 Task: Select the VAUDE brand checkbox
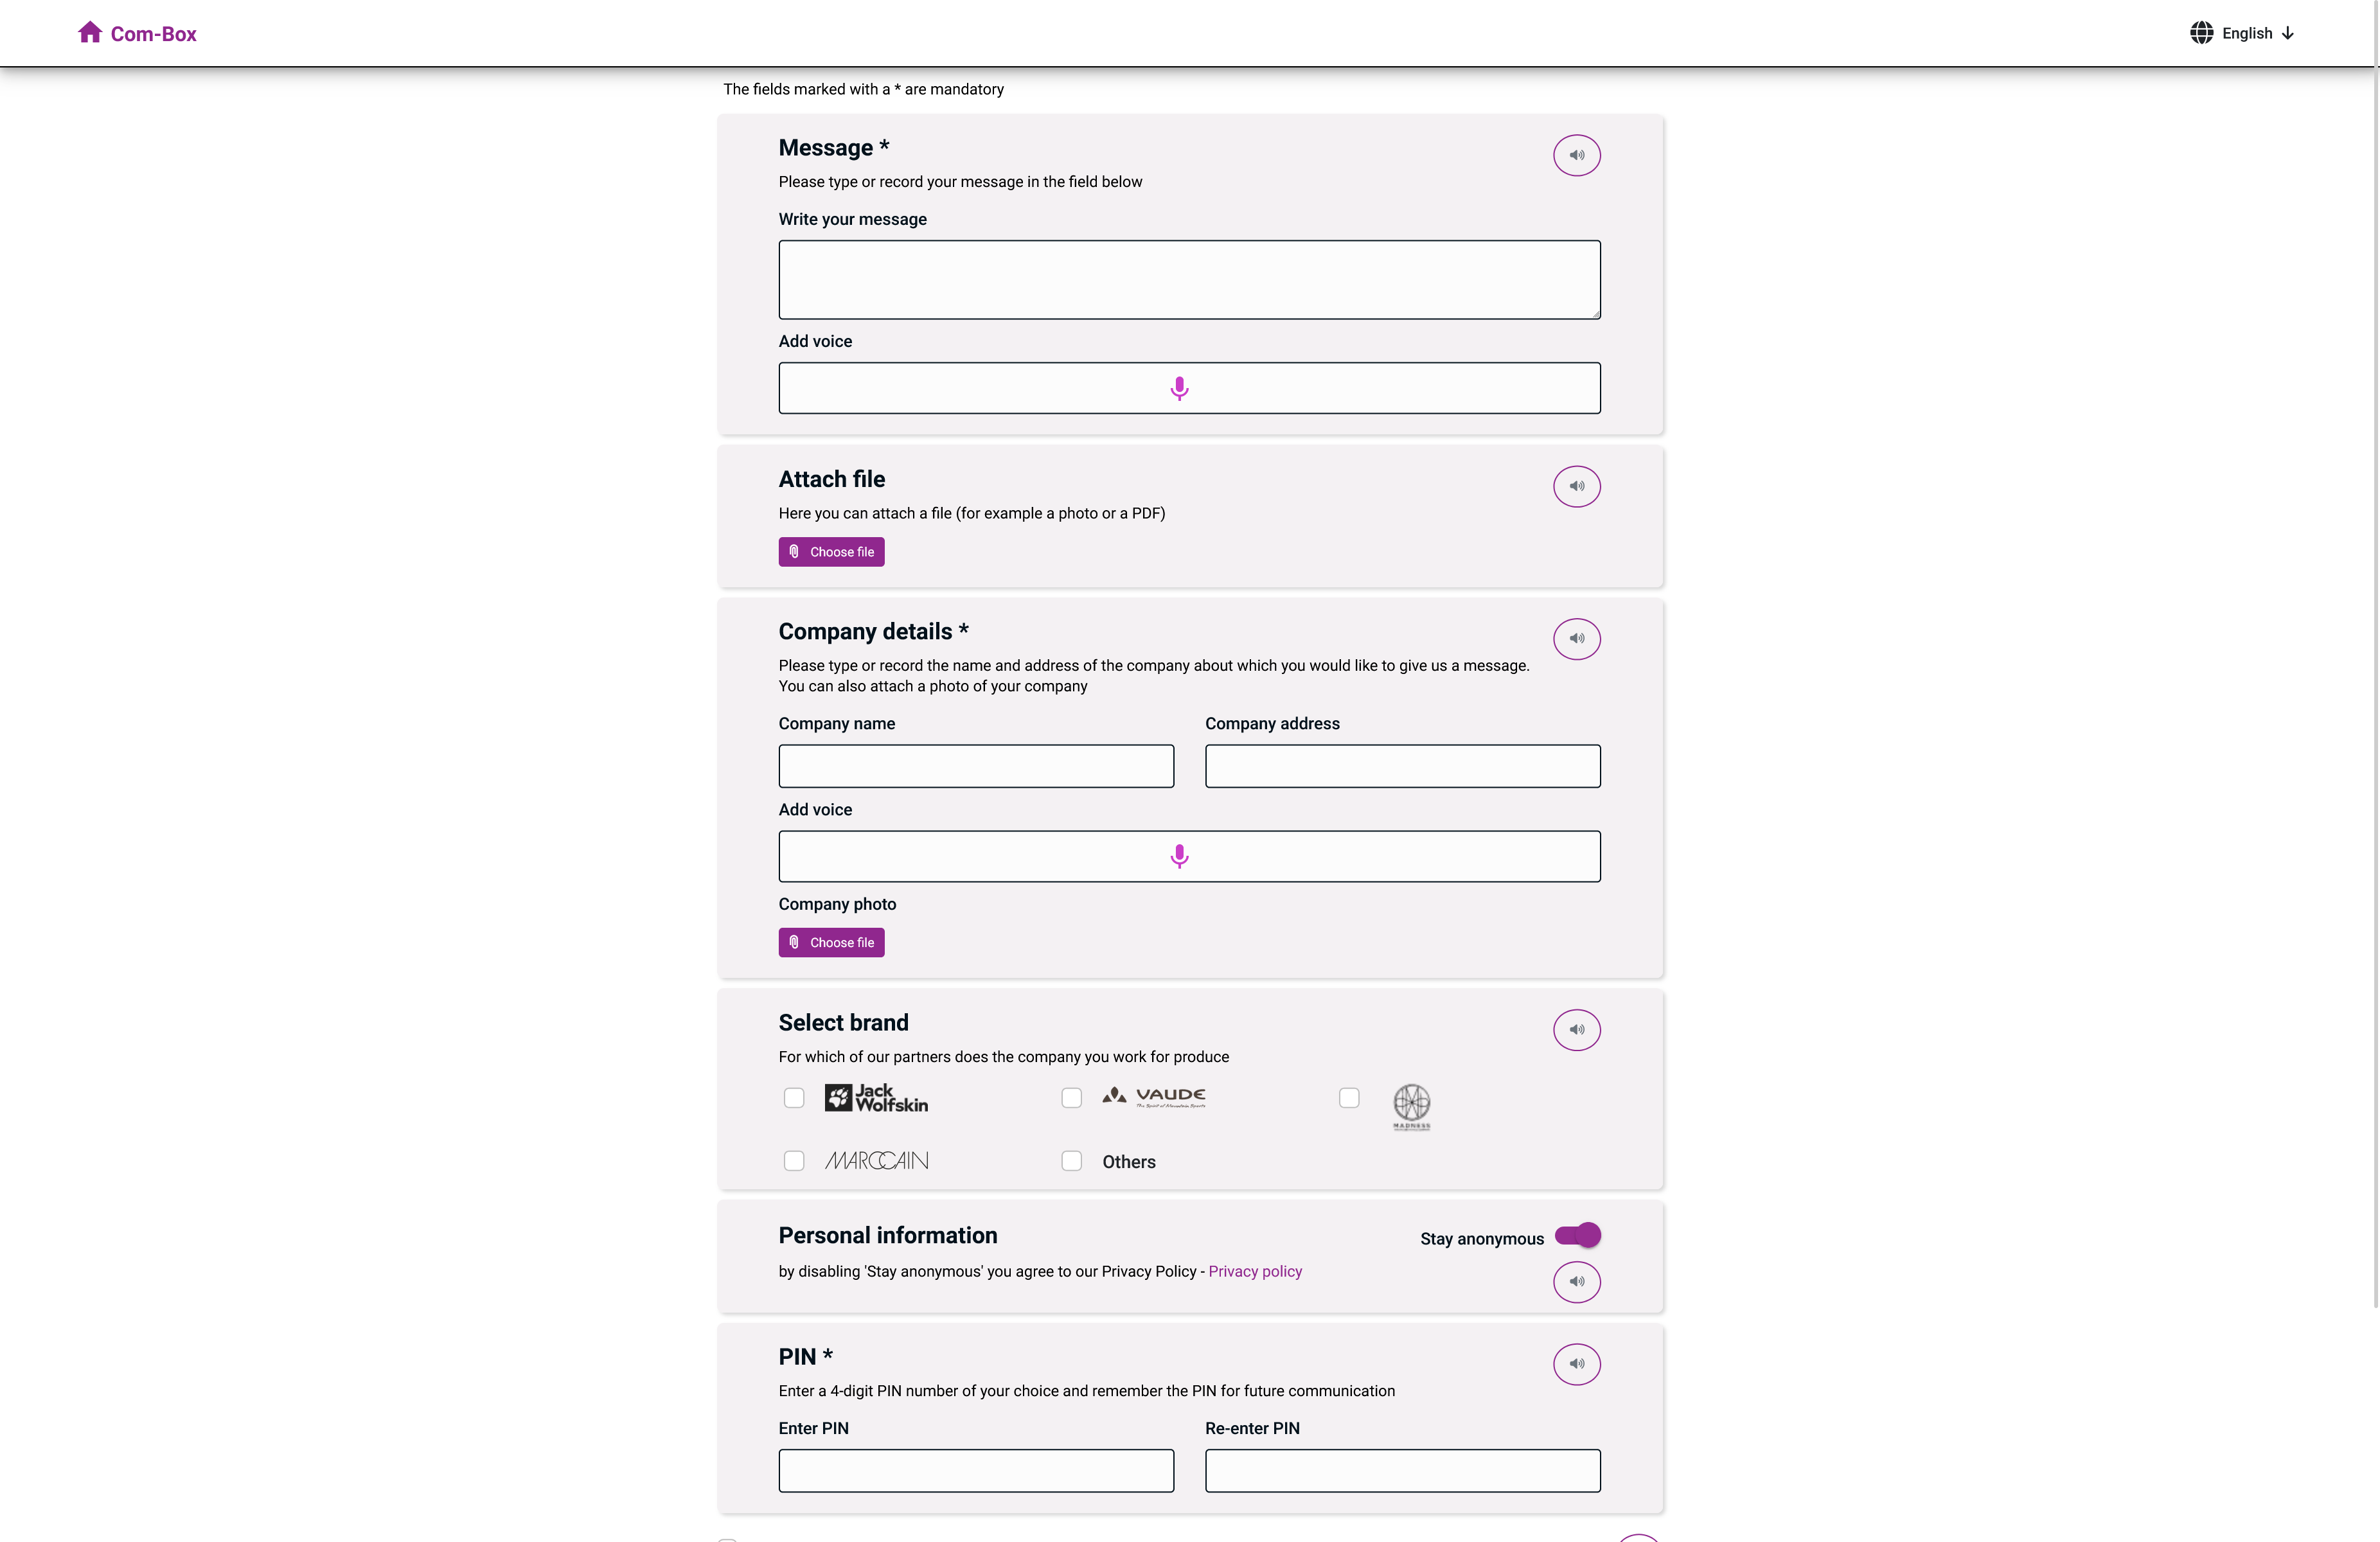(1071, 1097)
